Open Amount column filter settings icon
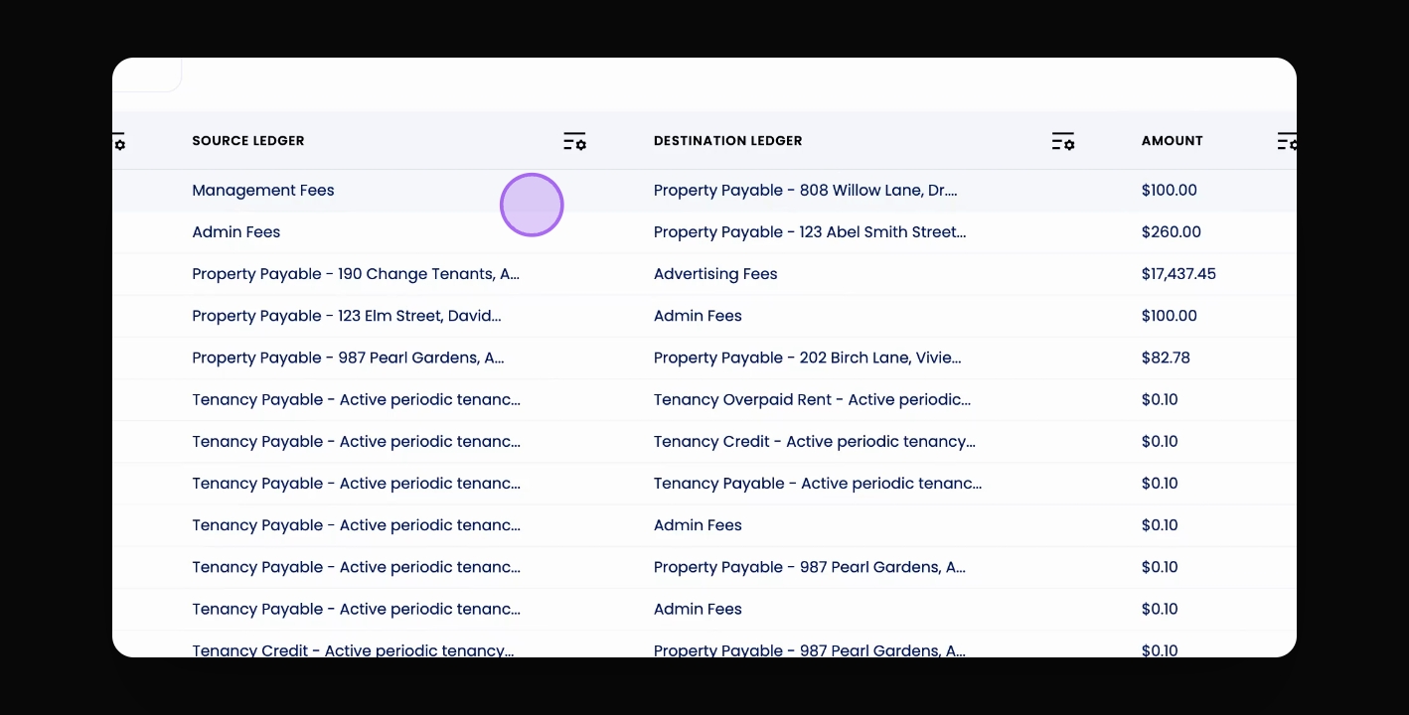This screenshot has height=715, width=1409. click(x=1286, y=141)
